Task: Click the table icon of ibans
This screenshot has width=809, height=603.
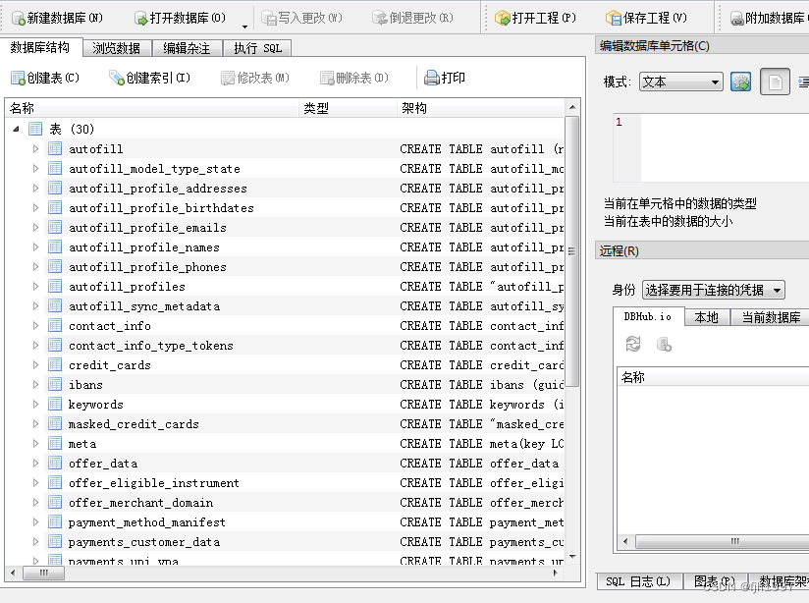Action: (x=55, y=384)
